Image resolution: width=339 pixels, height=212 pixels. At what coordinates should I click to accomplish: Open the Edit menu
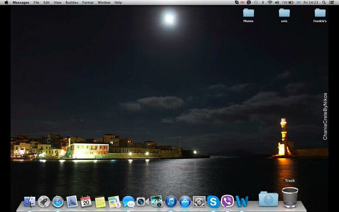click(x=46, y=3)
